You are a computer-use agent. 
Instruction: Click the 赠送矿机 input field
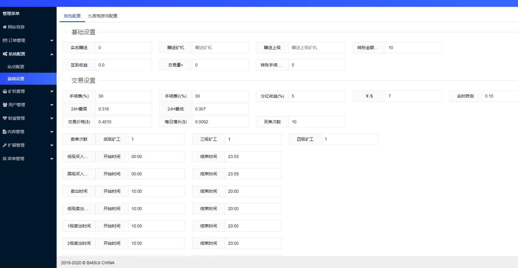[220, 48]
